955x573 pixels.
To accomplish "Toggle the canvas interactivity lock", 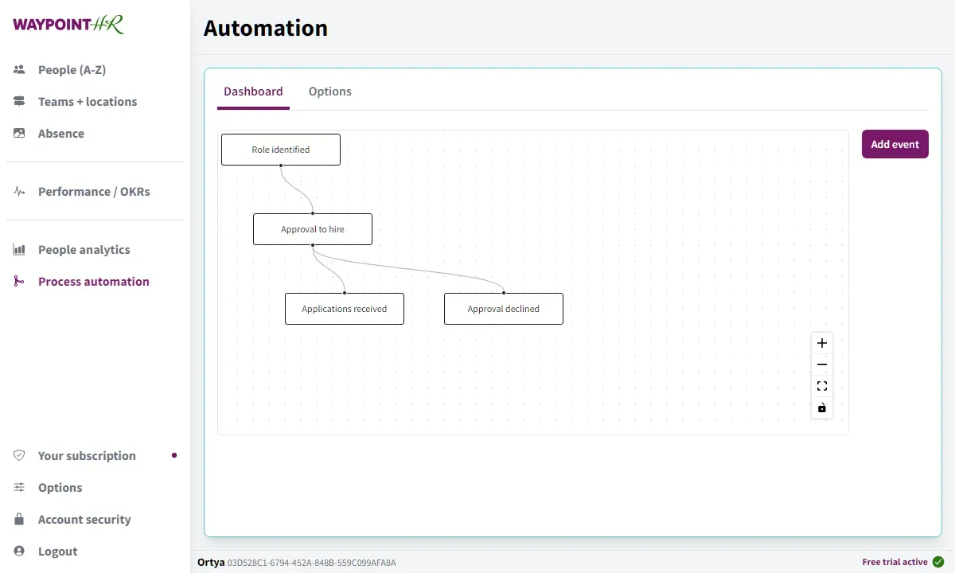I will tap(821, 408).
